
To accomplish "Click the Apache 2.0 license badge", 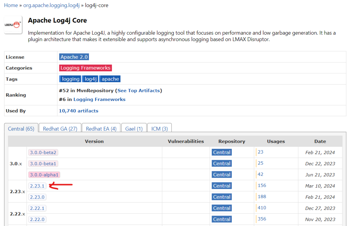I will pos(74,57).
